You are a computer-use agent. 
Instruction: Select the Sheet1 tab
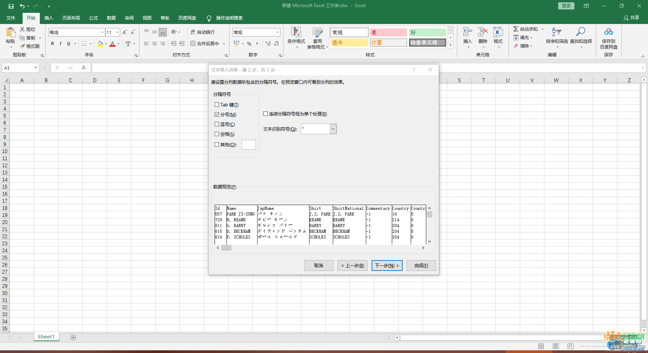(46, 337)
